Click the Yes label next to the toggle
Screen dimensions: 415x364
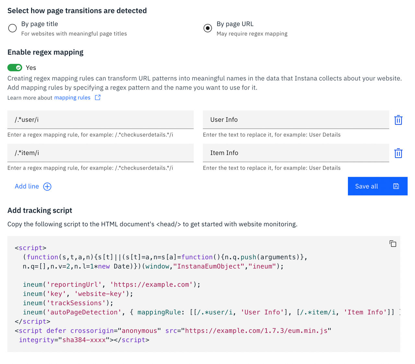[31, 68]
